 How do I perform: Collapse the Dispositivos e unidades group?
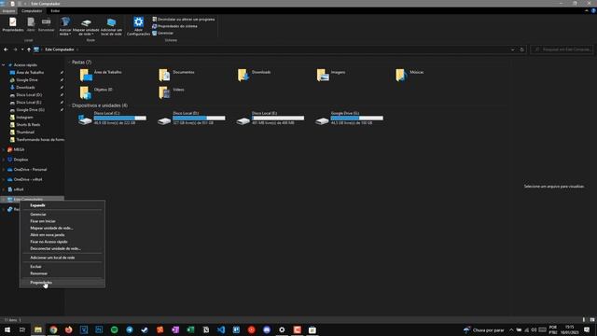point(70,105)
